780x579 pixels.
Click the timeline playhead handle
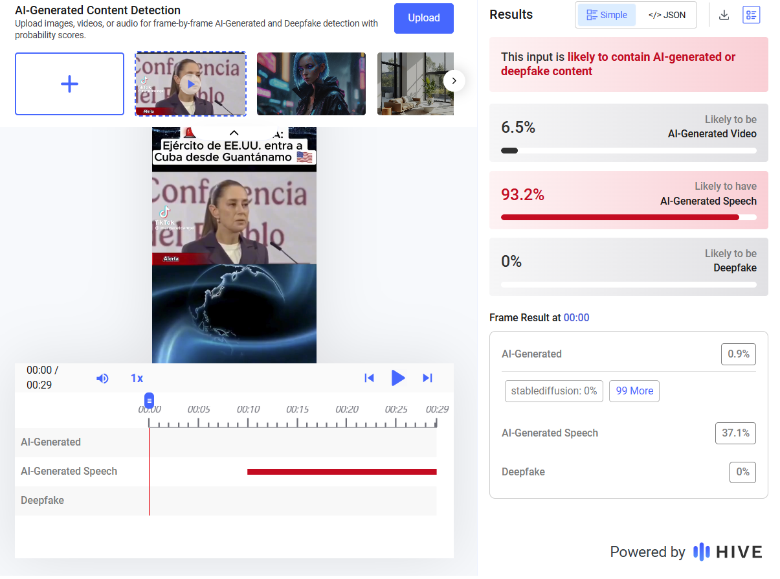(x=150, y=400)
